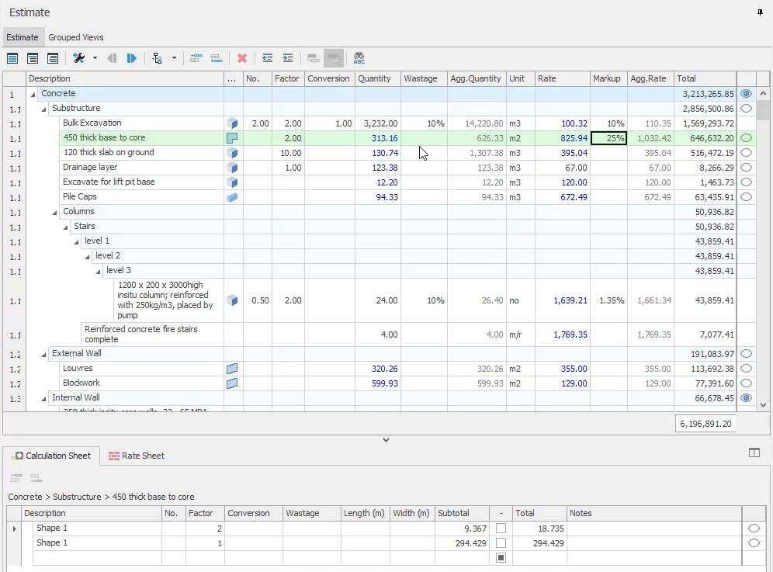773x572 pixels.
Task: Toggle visibility oval for Substructure row
Action: 747,109
